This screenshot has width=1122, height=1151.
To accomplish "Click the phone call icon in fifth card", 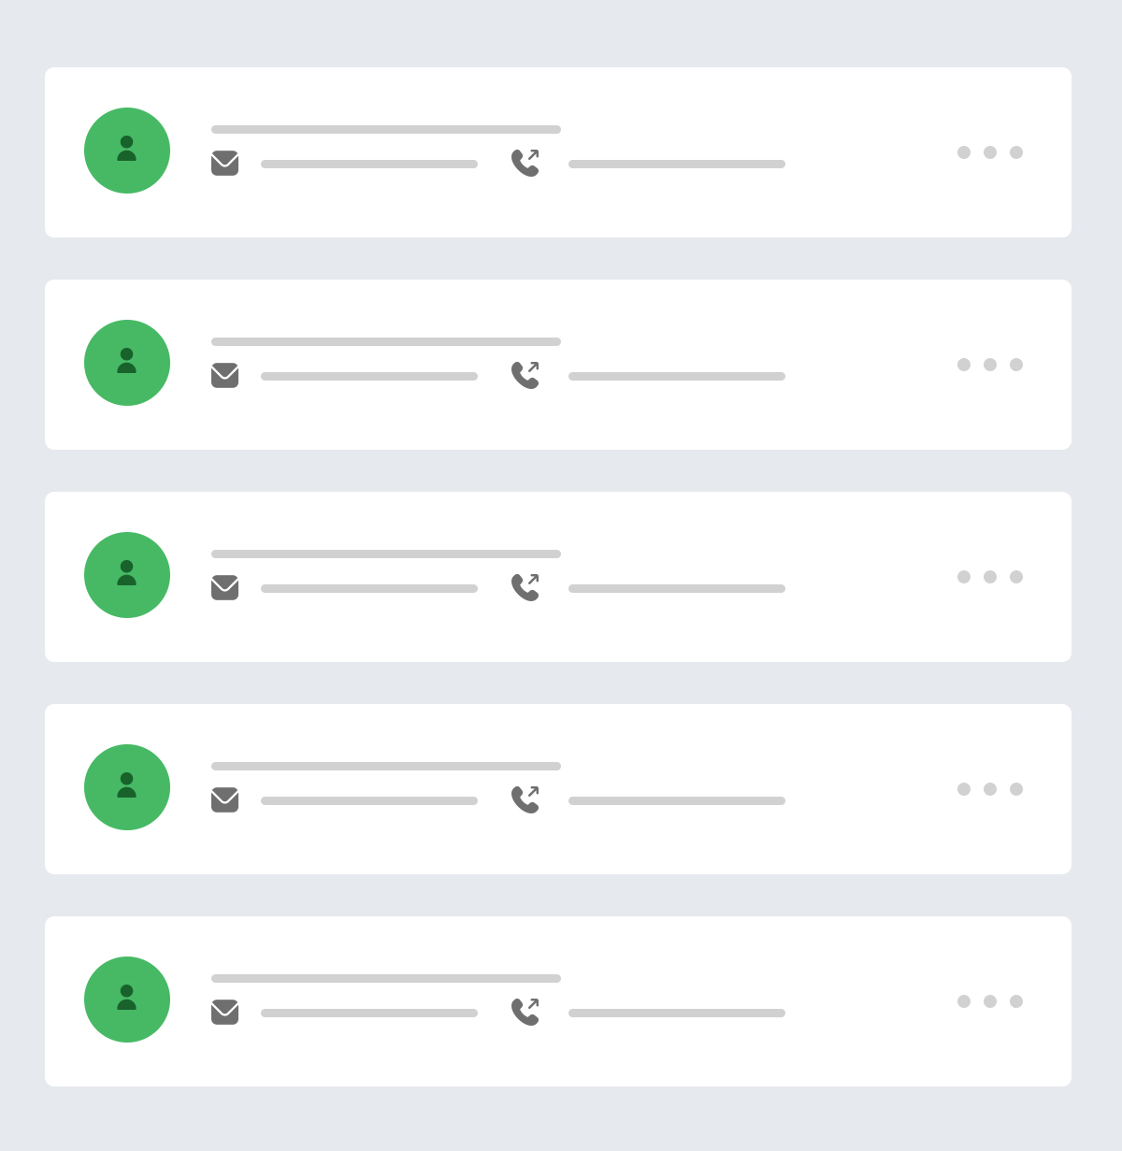I will pos(525,1012).
